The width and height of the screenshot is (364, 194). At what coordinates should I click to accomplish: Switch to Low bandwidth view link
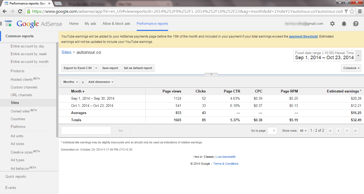pos(226,157)
